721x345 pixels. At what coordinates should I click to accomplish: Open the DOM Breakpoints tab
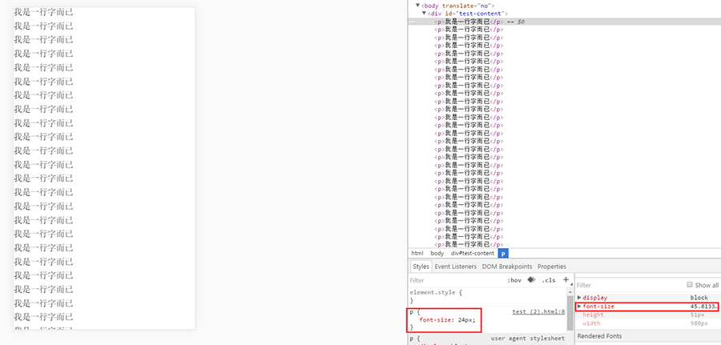(x=507, y=267)
